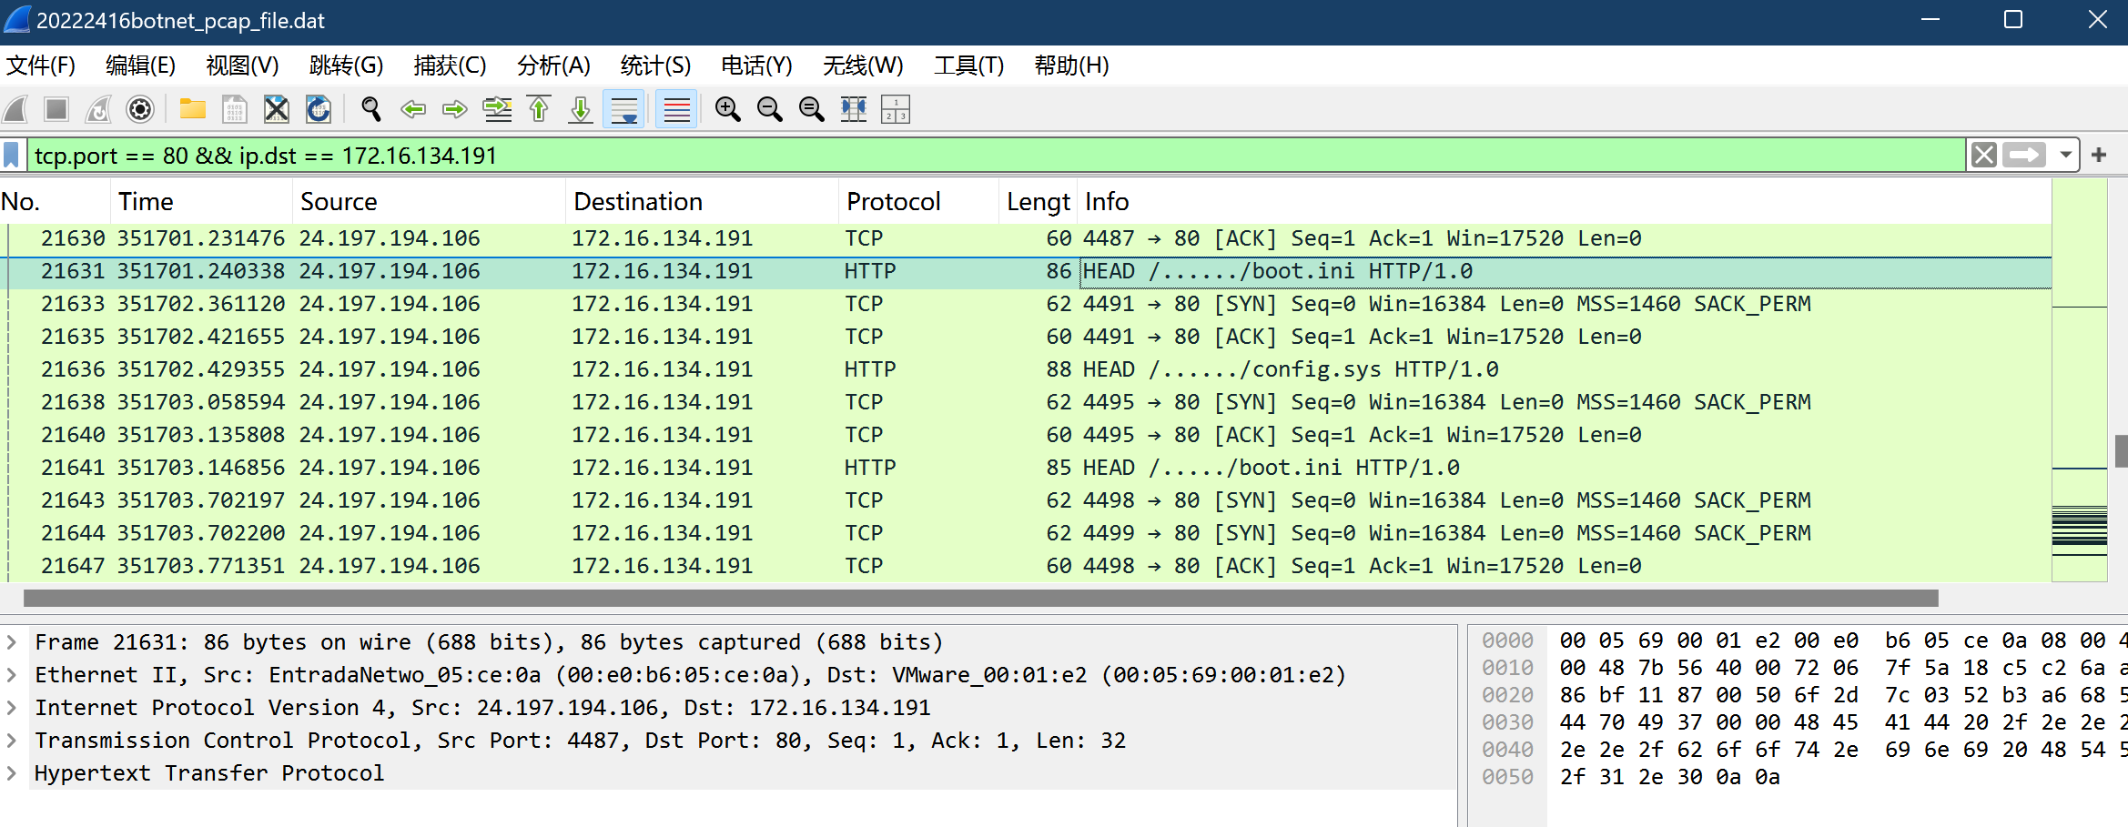Go to specified packet icon
This screenshot has width=2128, height=827.
point(497,110)
